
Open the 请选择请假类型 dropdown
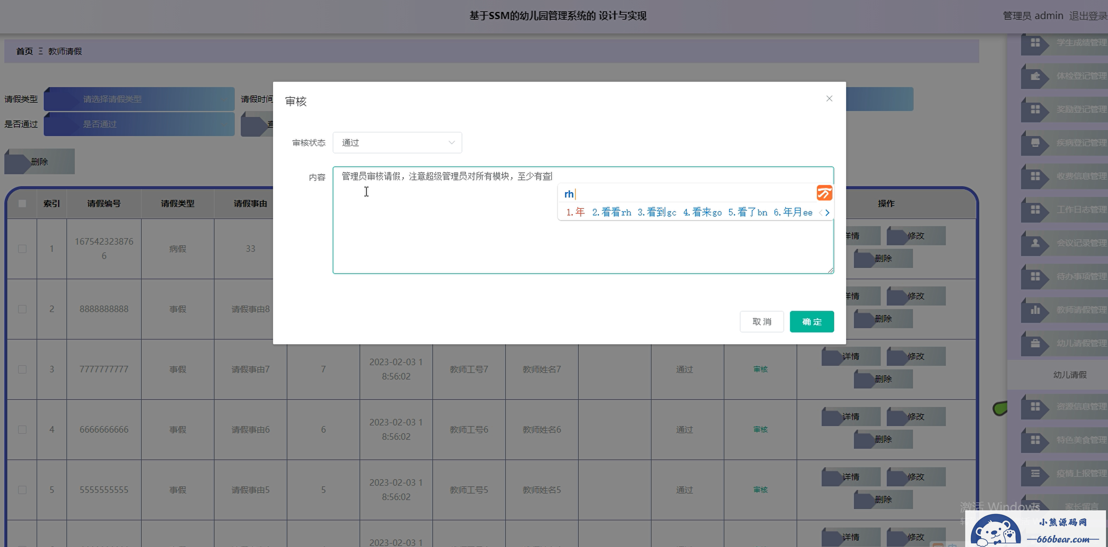click(139, 99)
